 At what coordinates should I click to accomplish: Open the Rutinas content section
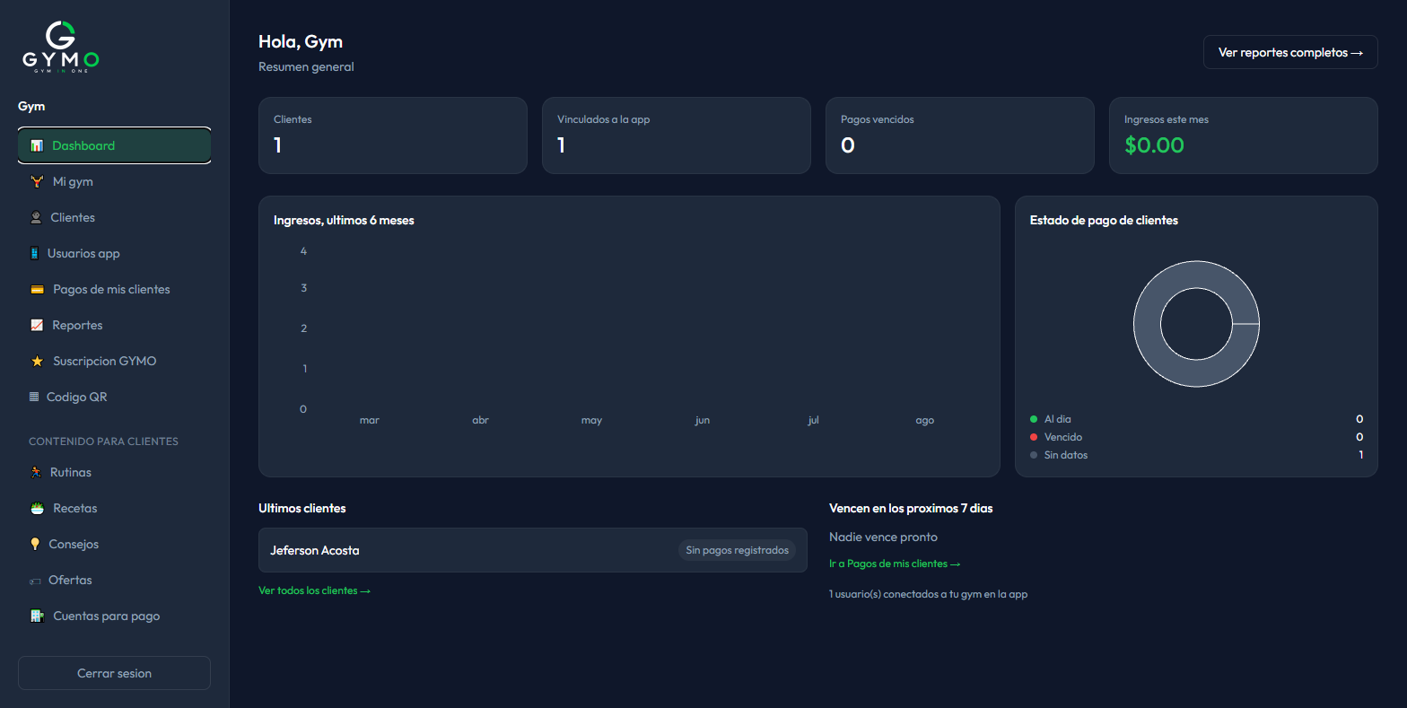click(x=114, y=472)
